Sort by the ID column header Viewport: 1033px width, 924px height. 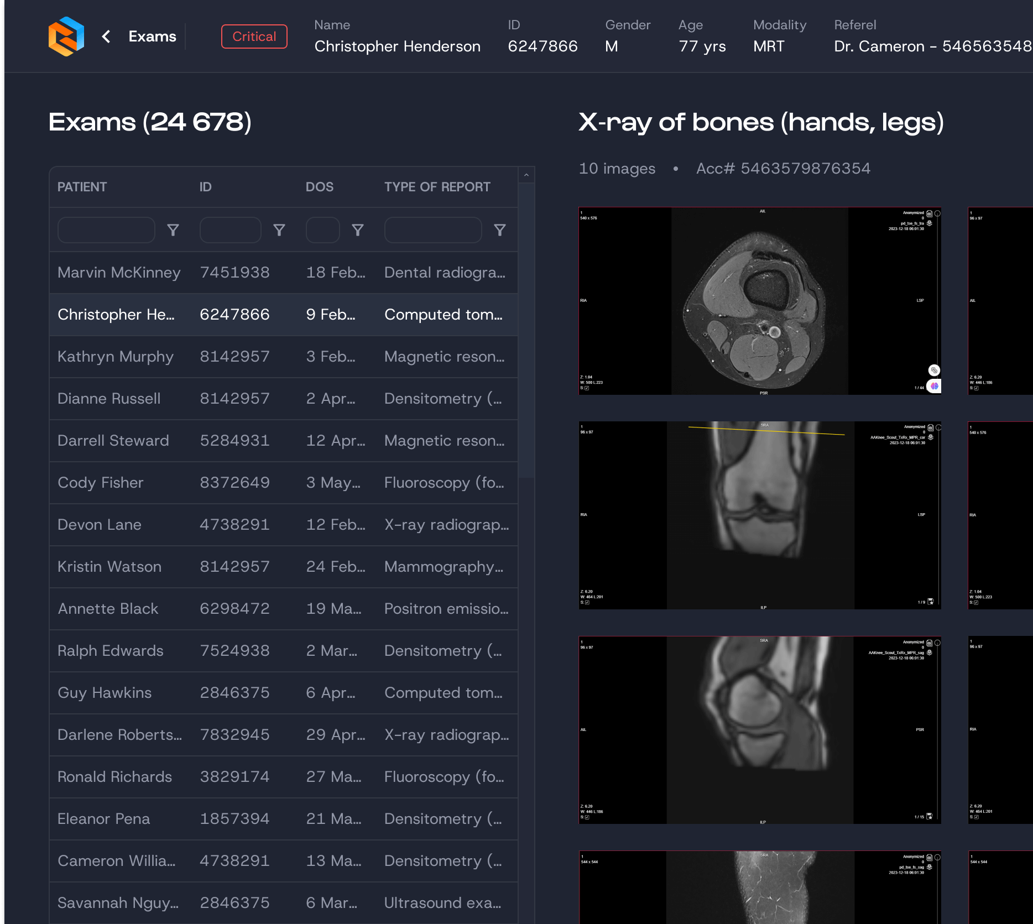click(x=205, y=187)
